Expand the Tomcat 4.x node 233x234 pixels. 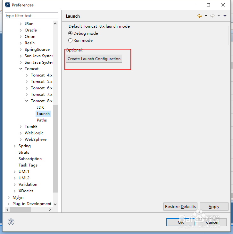27,75
